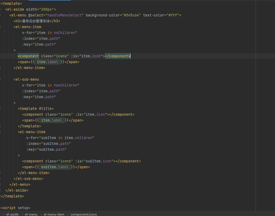Click the <script setup> tag
This screenshot has width=275, height=216.
16,208
